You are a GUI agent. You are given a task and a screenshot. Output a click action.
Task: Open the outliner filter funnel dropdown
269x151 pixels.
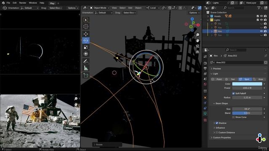click(x=260, y=8)
